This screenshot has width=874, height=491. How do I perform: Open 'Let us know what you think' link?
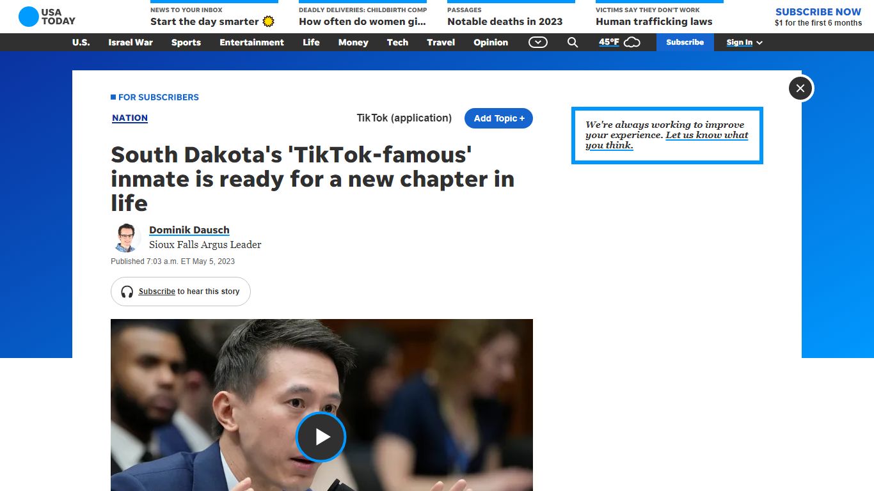point(667,140)
